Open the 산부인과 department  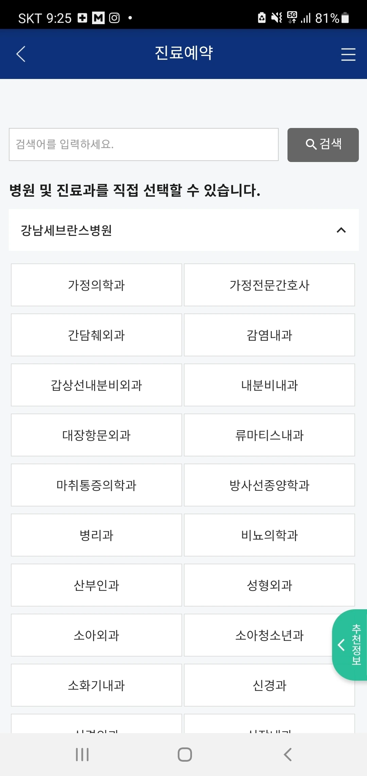point(97,585)
